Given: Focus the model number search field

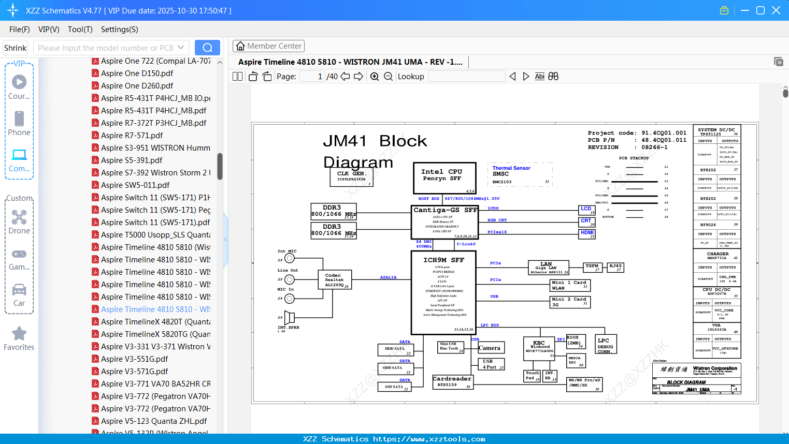Looking at the screenshot, I should pos(106,48).
